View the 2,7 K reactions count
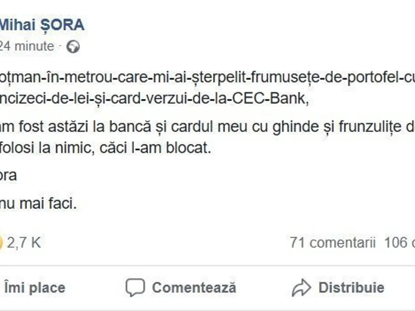Image resolution: width=415 pixels, height=311 pixels. click(x=24, y=243)
